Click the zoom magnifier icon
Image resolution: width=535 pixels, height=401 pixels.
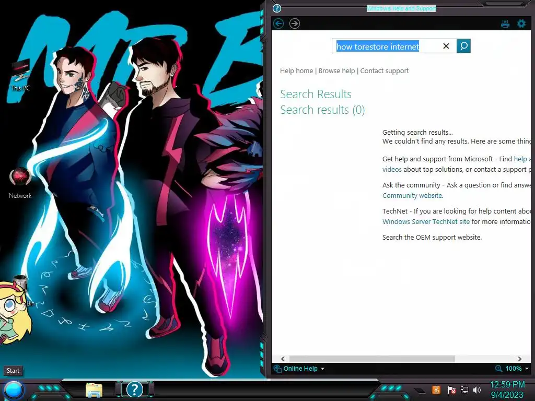[x=498, y=369]
